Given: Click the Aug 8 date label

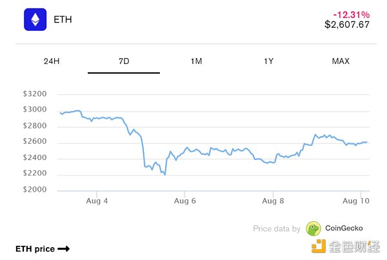Looking at the screenshot, I should click(273, 202).
